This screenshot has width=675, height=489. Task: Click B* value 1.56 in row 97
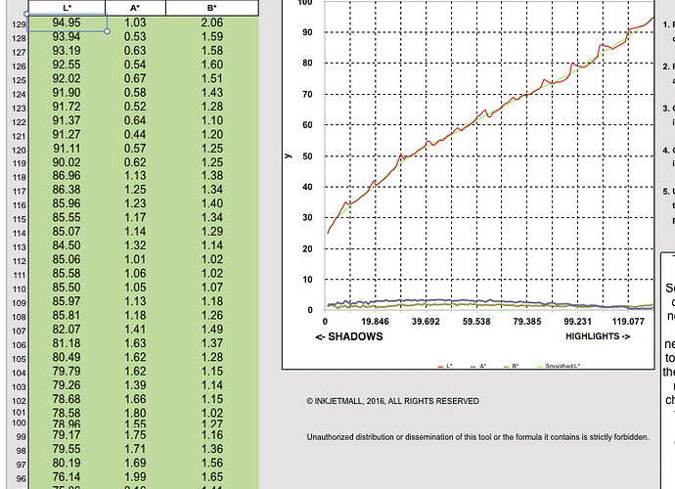click(x=212, y=463)
